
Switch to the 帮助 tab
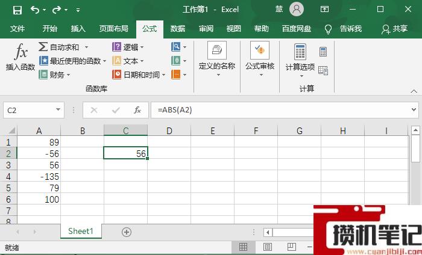click(x=261, y=28)
